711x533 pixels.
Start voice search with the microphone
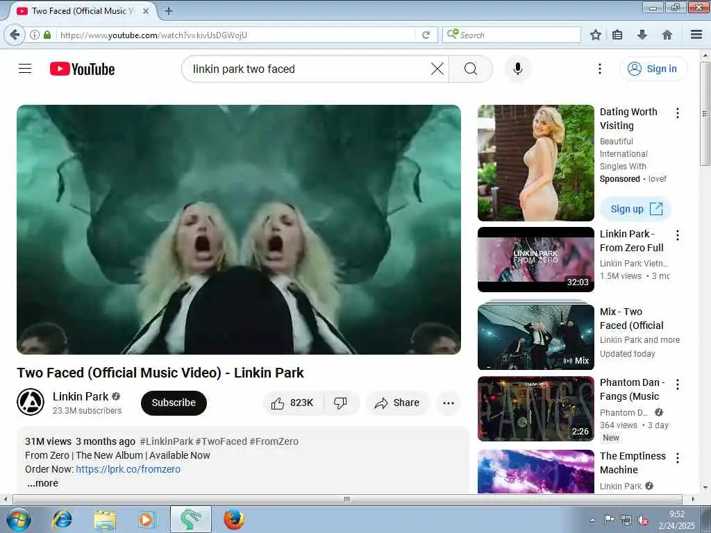pos(518,69)
